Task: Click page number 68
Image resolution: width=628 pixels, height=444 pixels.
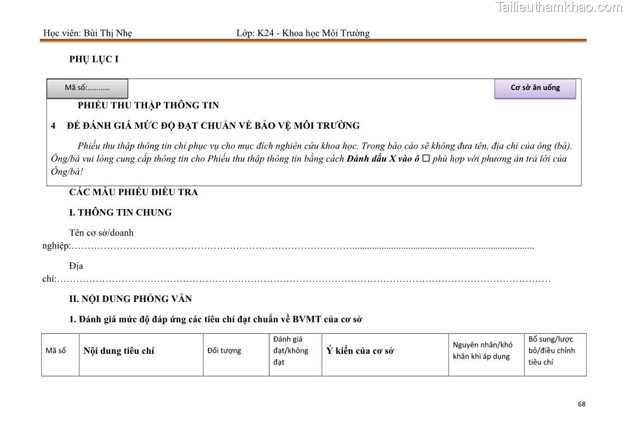Action: tap(581, 404)
